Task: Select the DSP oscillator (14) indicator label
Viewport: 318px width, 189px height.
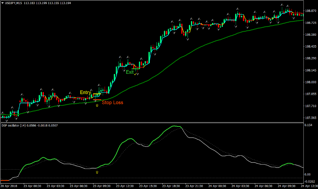Action: point(14,125)
